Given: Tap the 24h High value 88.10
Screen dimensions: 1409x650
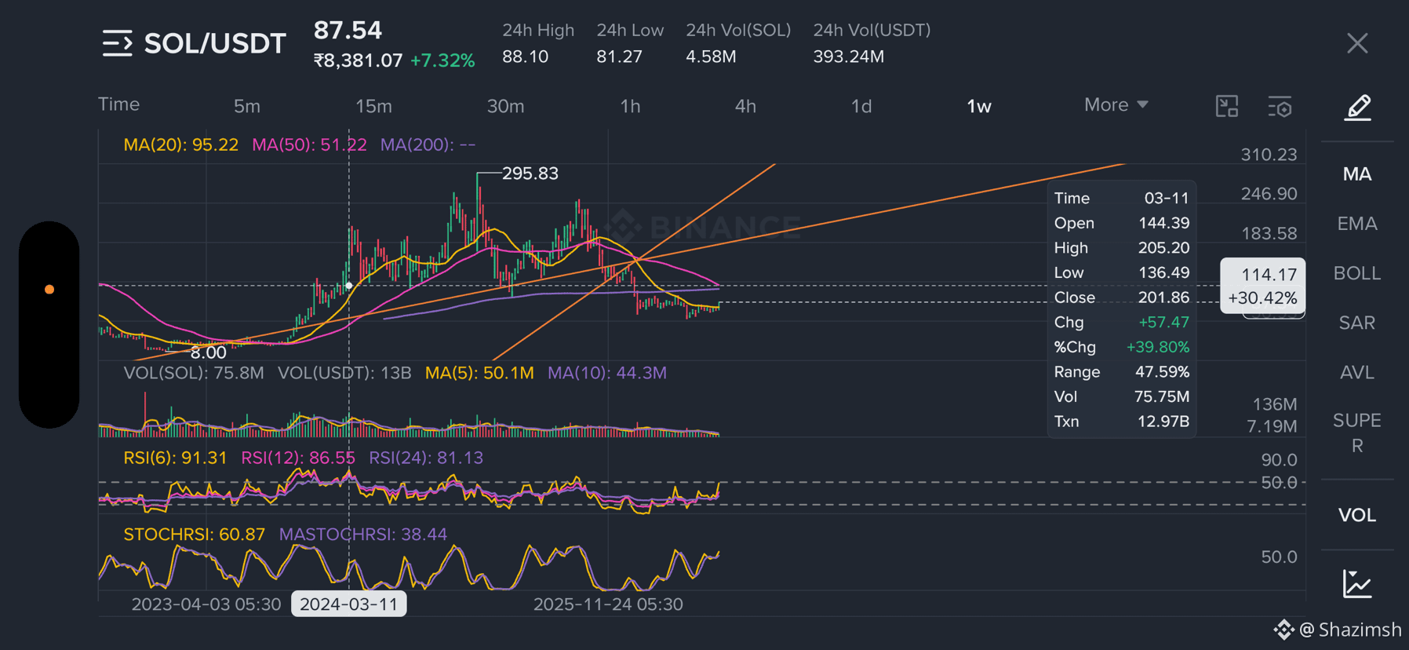Looking at the screenshot, I should 526,57.
